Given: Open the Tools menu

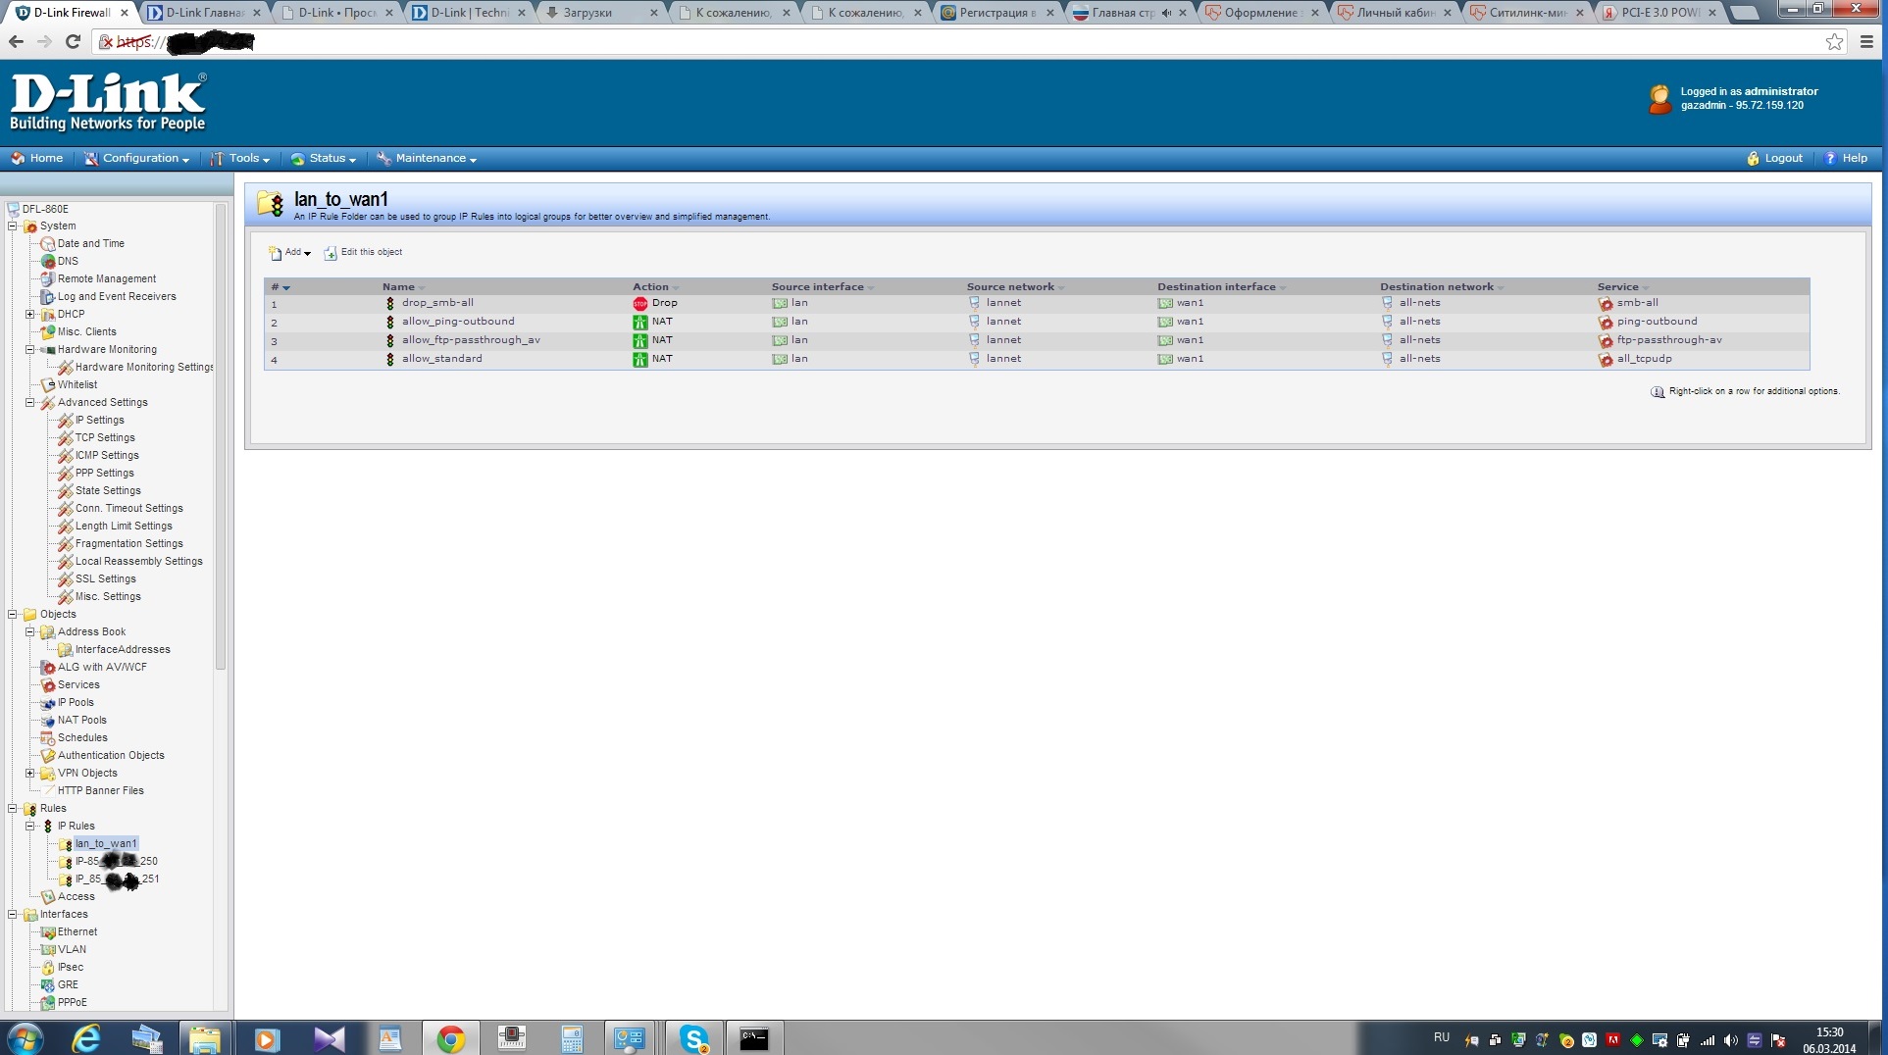Looking at the screenshot, I should click(x=240, y=158).
